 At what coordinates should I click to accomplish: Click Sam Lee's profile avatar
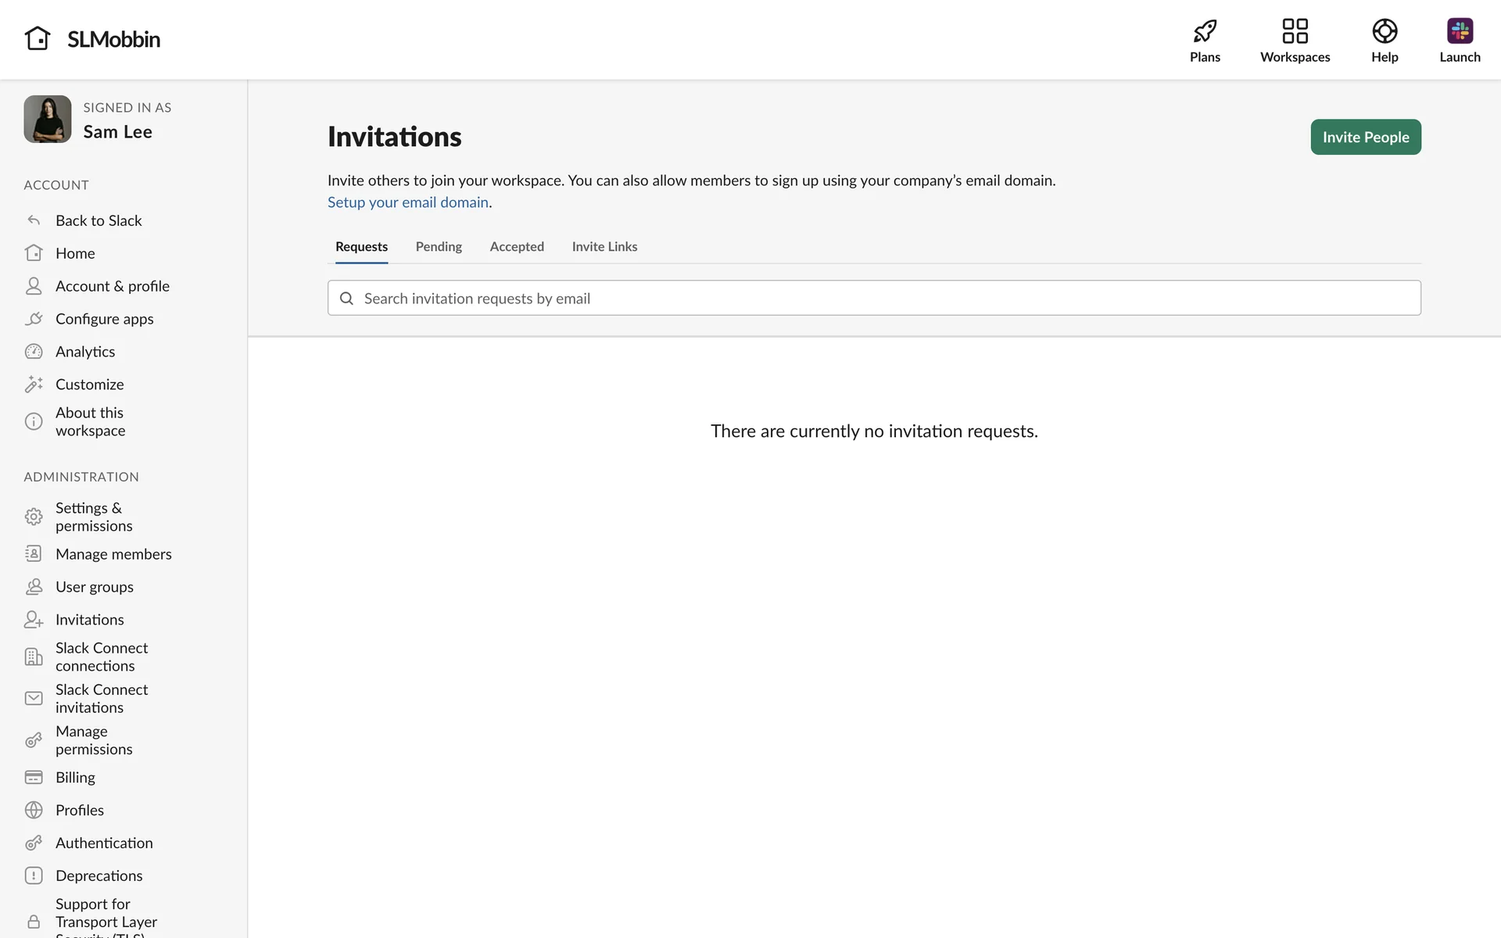pyautogui.click(x=48, y=120)
